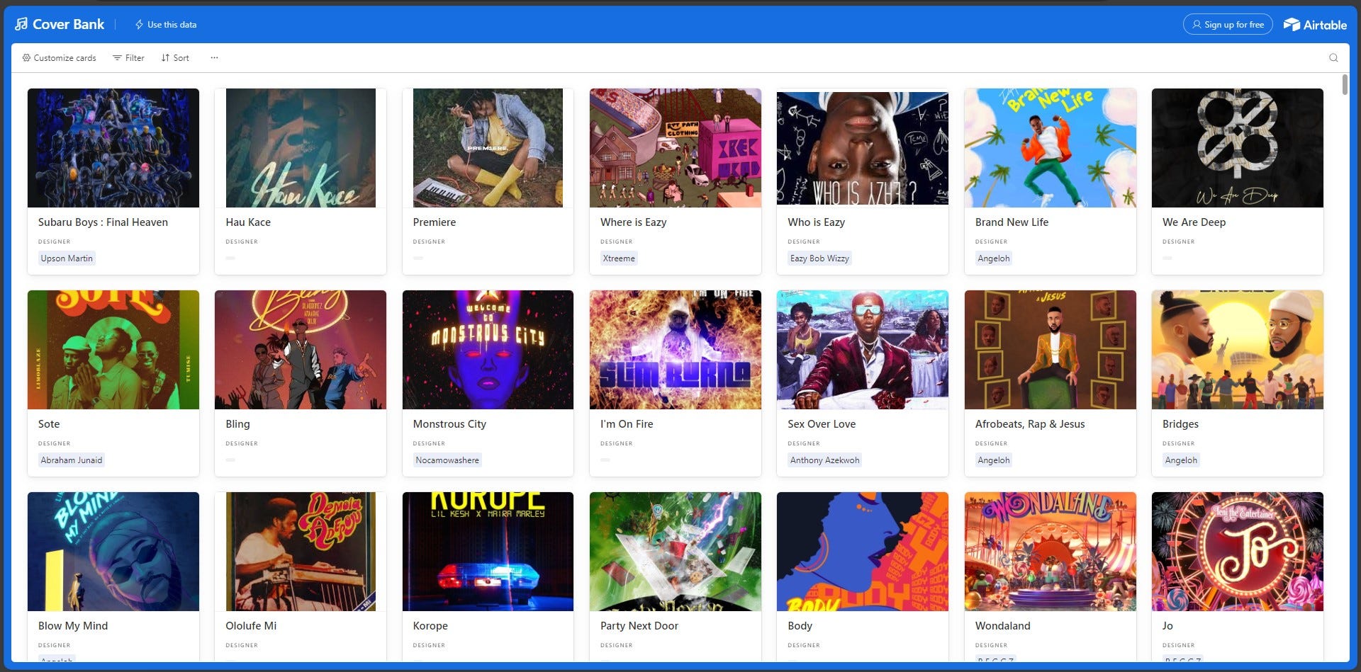Click the Hau Kace card title
This screenshot has width=1361, height=672.
pos(248,222)
